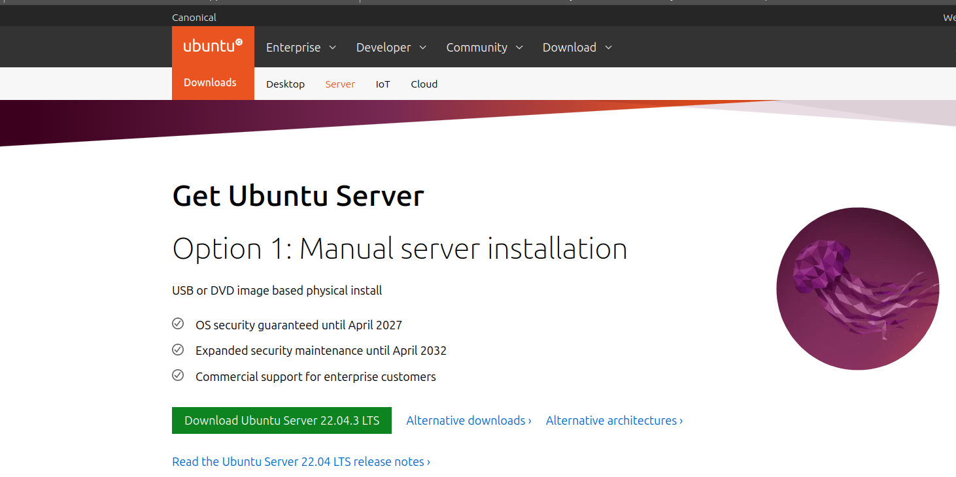Click the purple jellyfish mascot image
The width and height of the screenshot is (956, 477).
tap(858, 289)
